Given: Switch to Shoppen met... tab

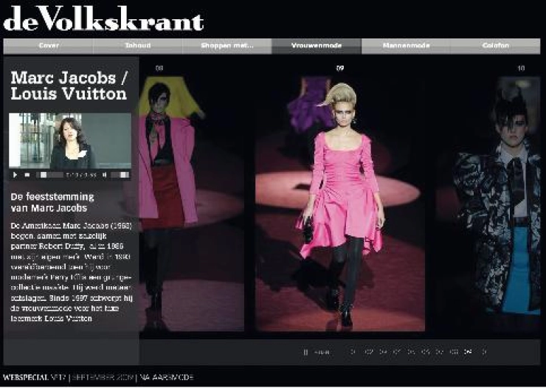Looking at the screenshot, I should pos(227,46).
